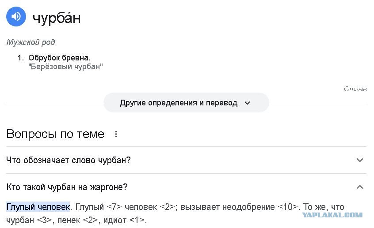Click the Мужской род gender label

point(31,42)
